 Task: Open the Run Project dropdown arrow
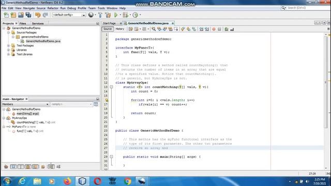click(120, 15)
